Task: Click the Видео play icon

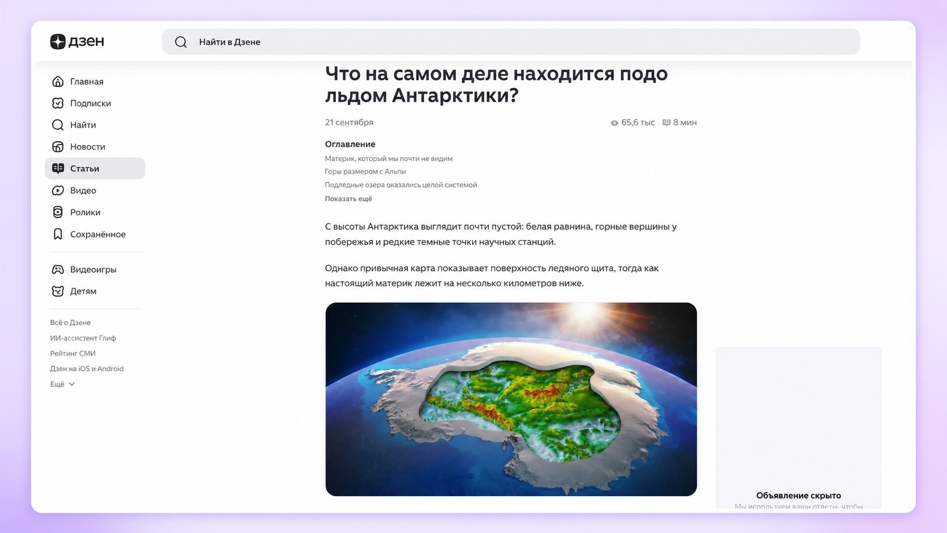Action: click(x=58, y=190)
